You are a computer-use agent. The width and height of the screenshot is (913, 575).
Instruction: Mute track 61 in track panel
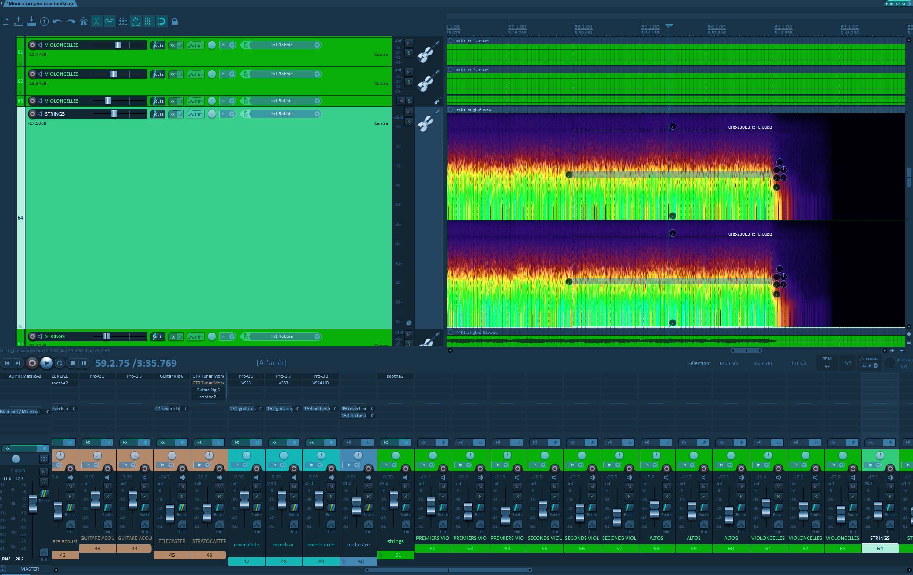409,43
